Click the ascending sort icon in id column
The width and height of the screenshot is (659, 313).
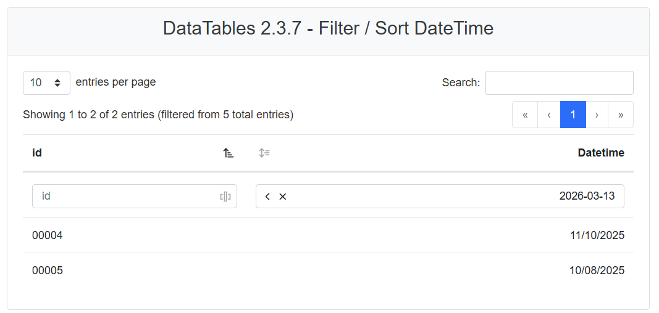[229, 153]
